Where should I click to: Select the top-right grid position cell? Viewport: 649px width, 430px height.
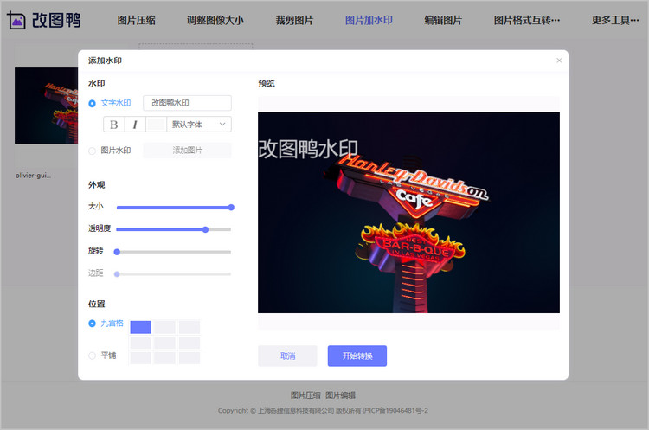[190, 327]
